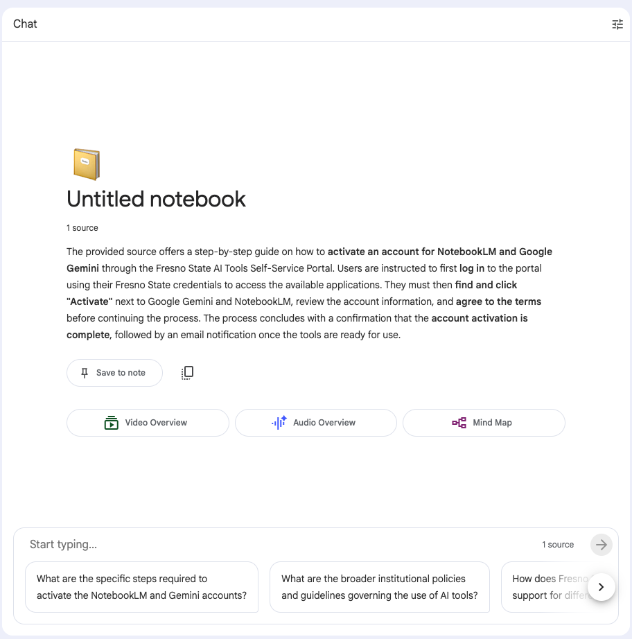
Task: Click "1 source" under the notebook title
Action: pos(82,228)
